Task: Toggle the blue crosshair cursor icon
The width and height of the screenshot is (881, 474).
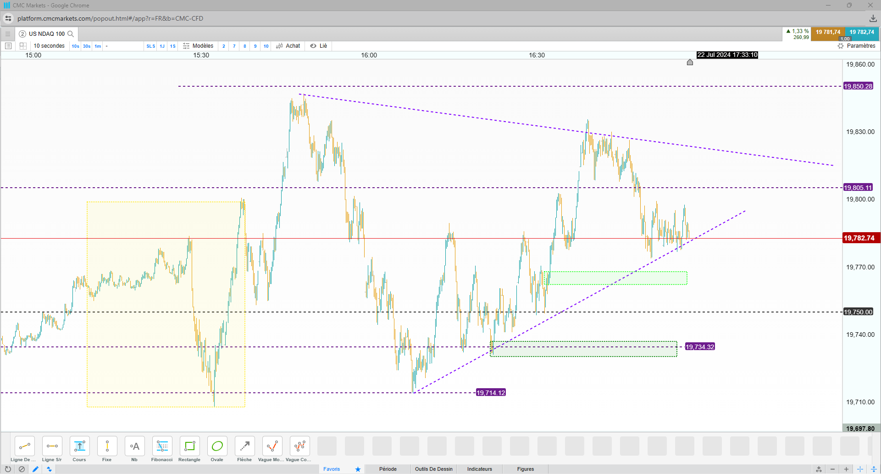Action: (860, 469)
